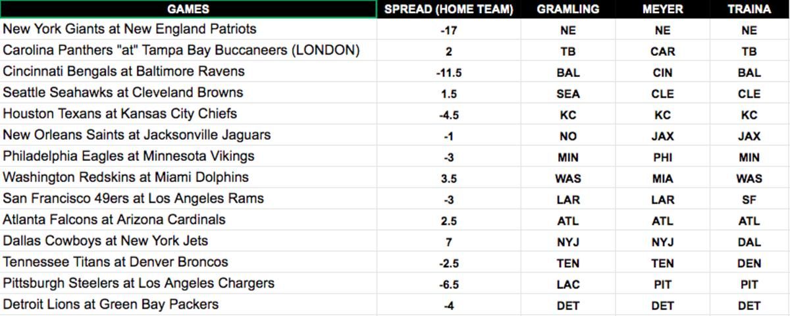Select the MEYER column header
Viewport: 790px width, 316px height.
[663, 9]
